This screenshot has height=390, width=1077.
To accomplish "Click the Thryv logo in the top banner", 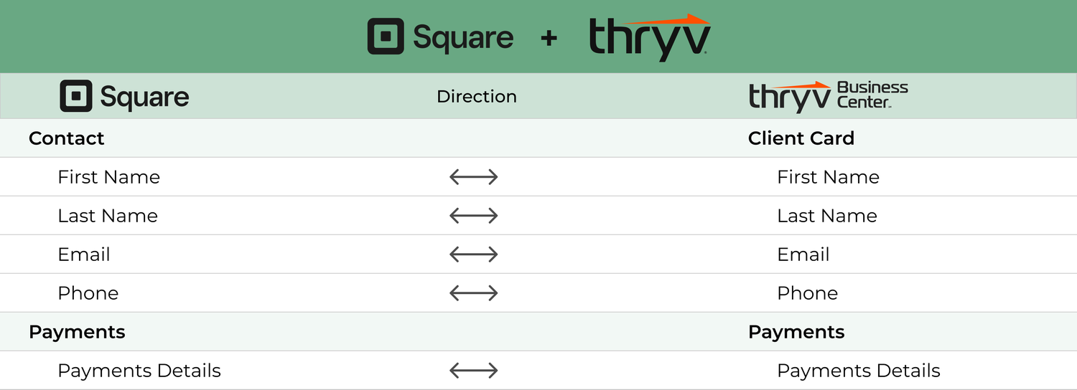I will [649, 37].
